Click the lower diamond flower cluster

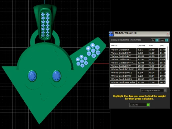82,61
